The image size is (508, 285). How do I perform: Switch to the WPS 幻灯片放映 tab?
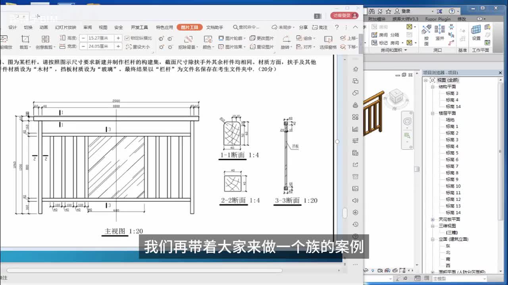tap(65, 27)
